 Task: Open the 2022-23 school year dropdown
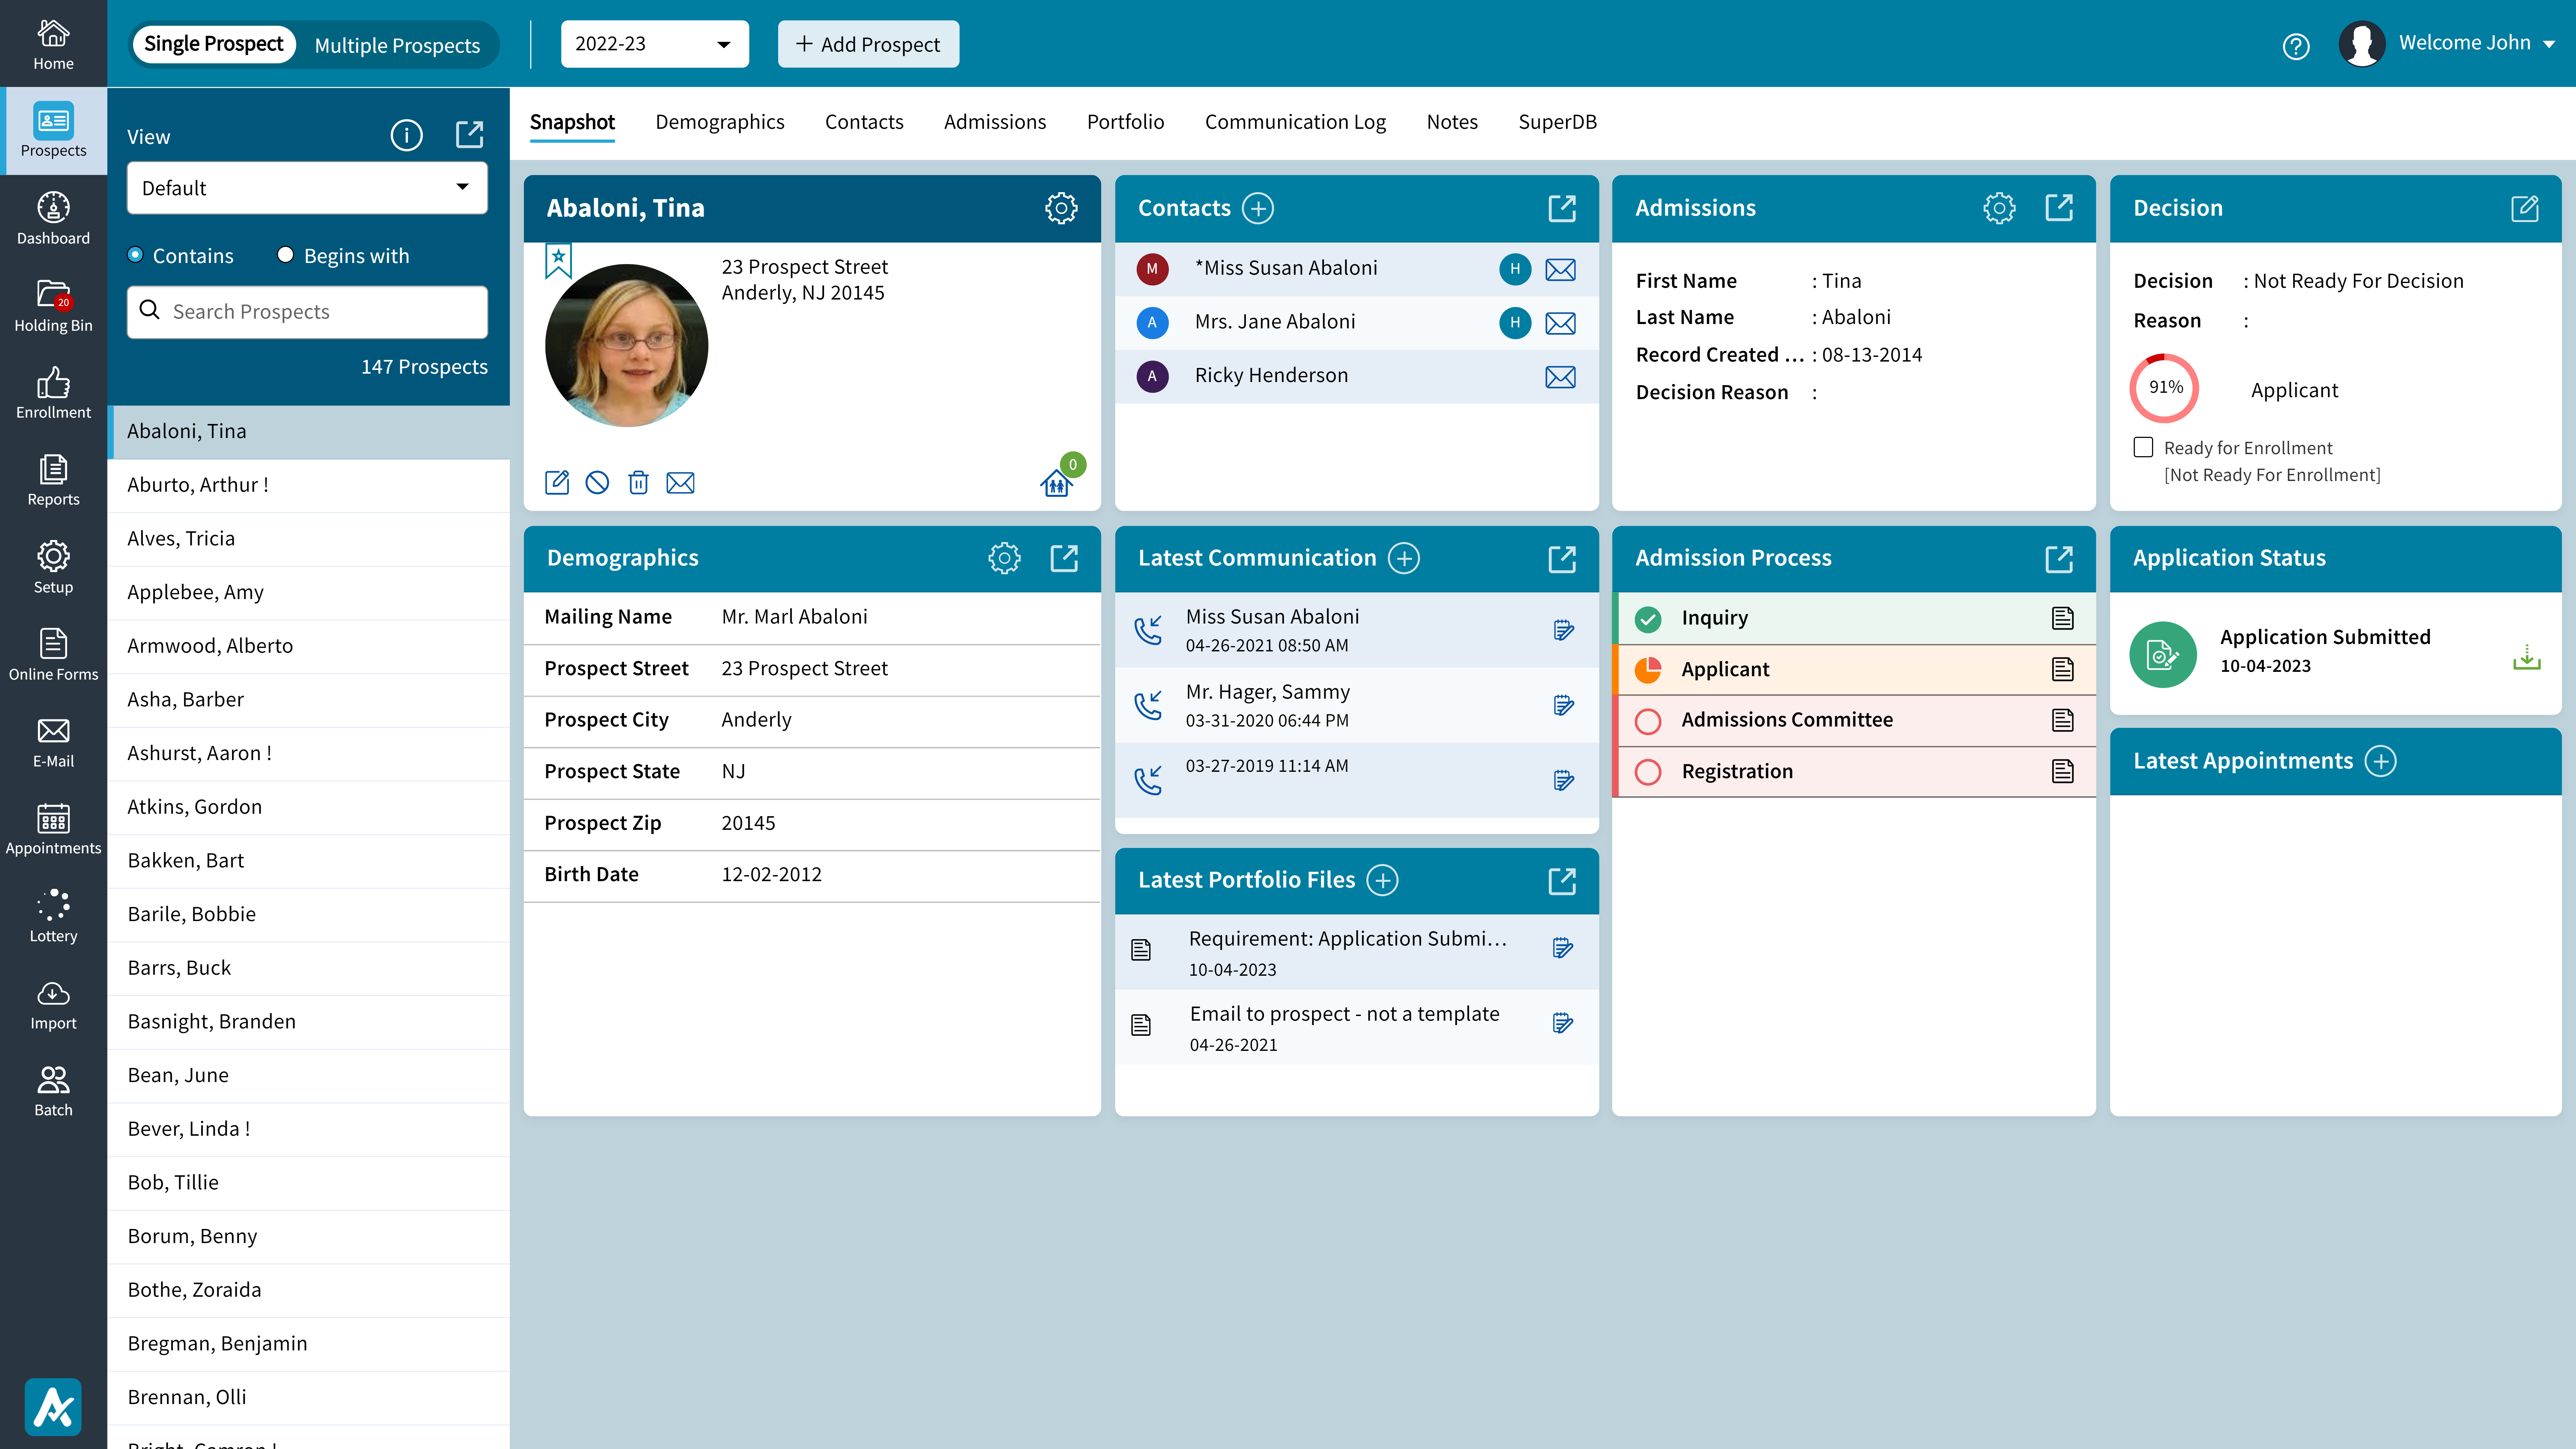click(x=655, y=44)
